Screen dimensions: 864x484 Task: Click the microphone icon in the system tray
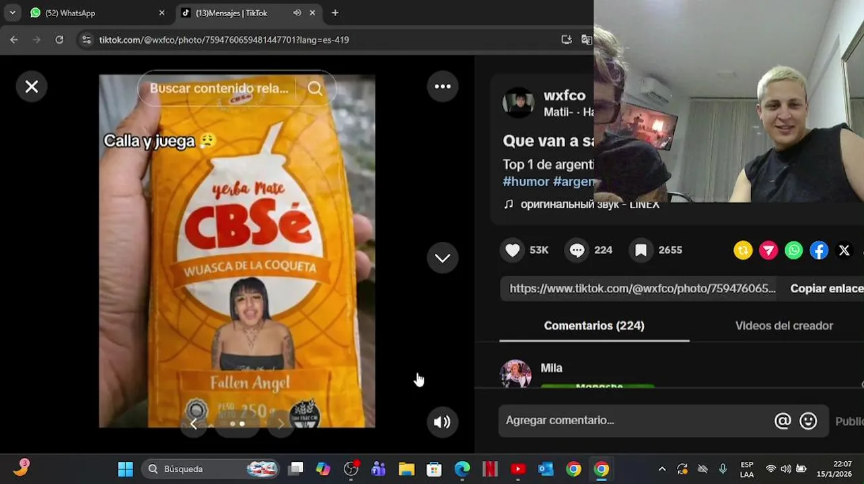coord(723,469)
